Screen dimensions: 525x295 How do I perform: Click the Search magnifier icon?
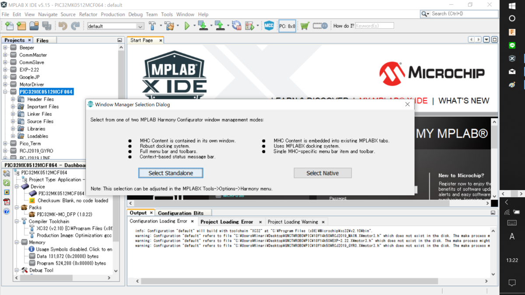[x=424, y=14]
